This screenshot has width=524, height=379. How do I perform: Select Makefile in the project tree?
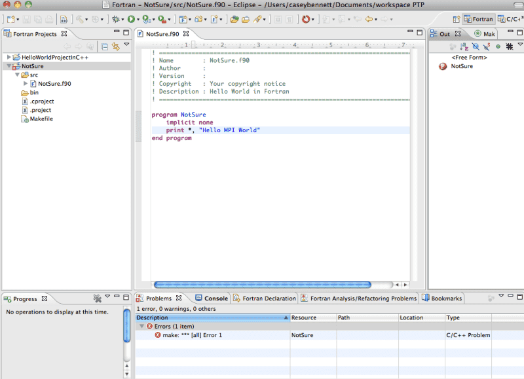point(41,119)
